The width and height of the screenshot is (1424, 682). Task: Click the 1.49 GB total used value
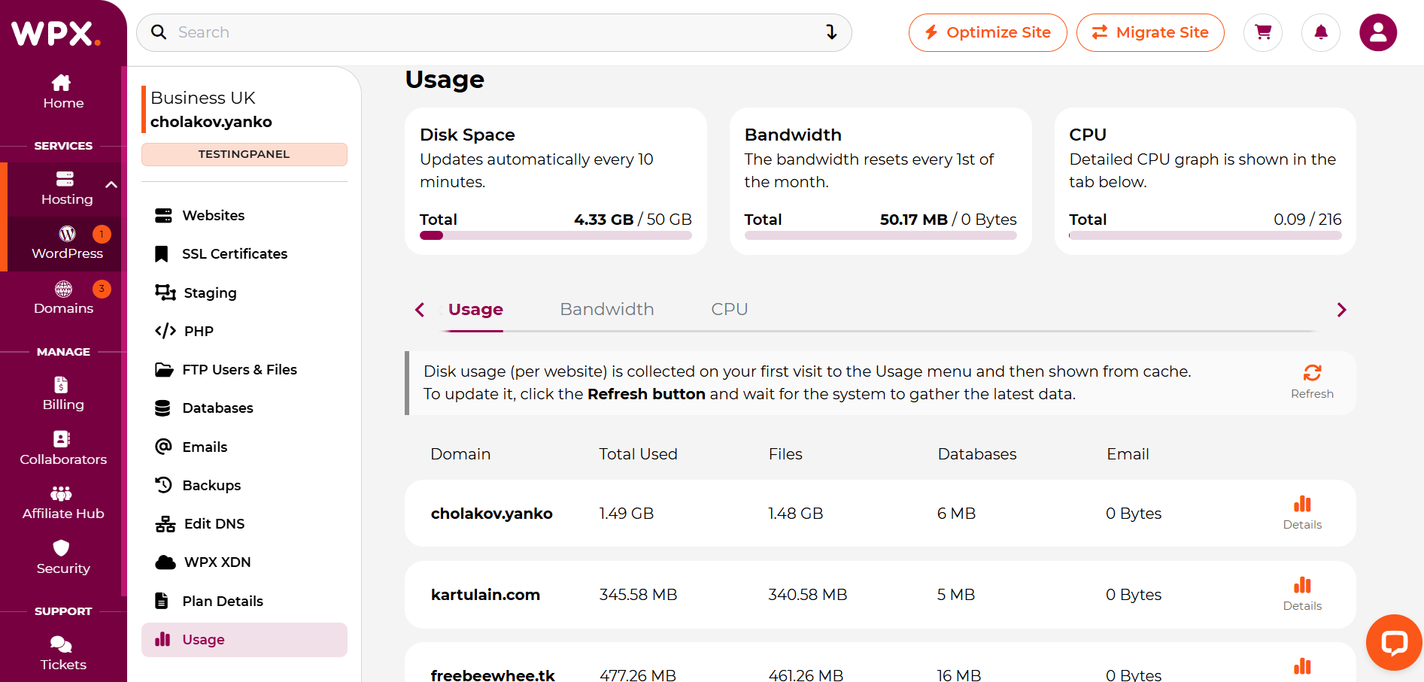[x=627, y=514]
